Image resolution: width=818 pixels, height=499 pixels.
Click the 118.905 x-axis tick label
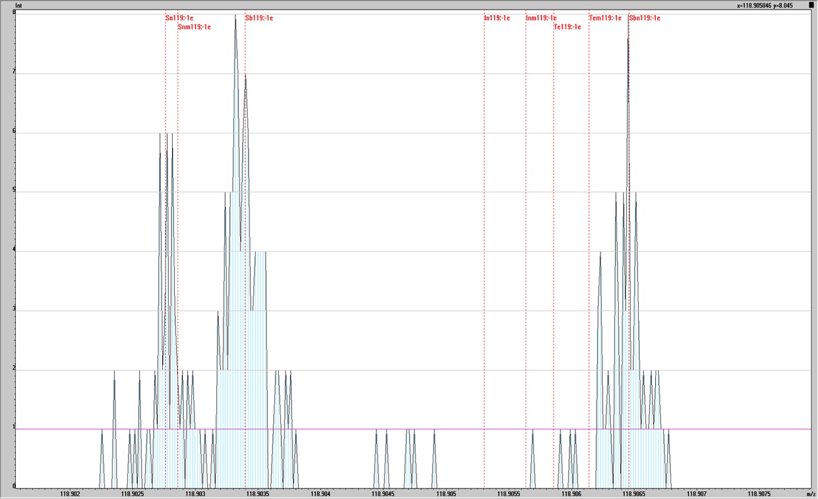(446, 494)
